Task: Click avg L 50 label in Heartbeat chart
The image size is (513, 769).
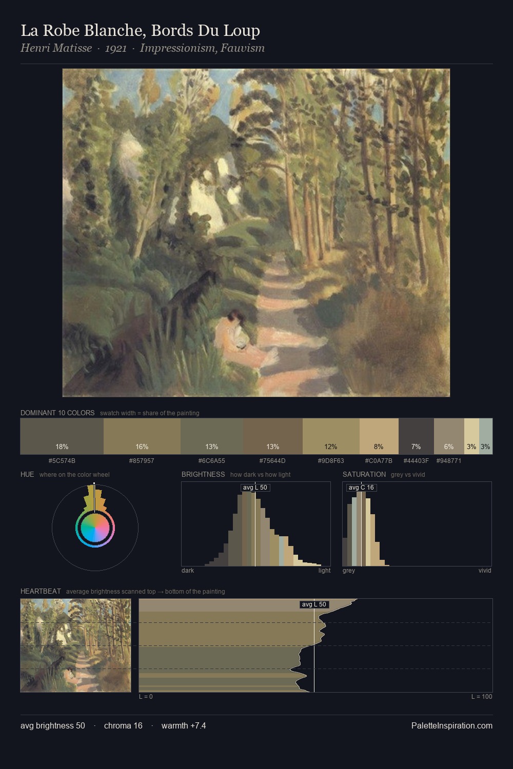Action: point(314,604)
